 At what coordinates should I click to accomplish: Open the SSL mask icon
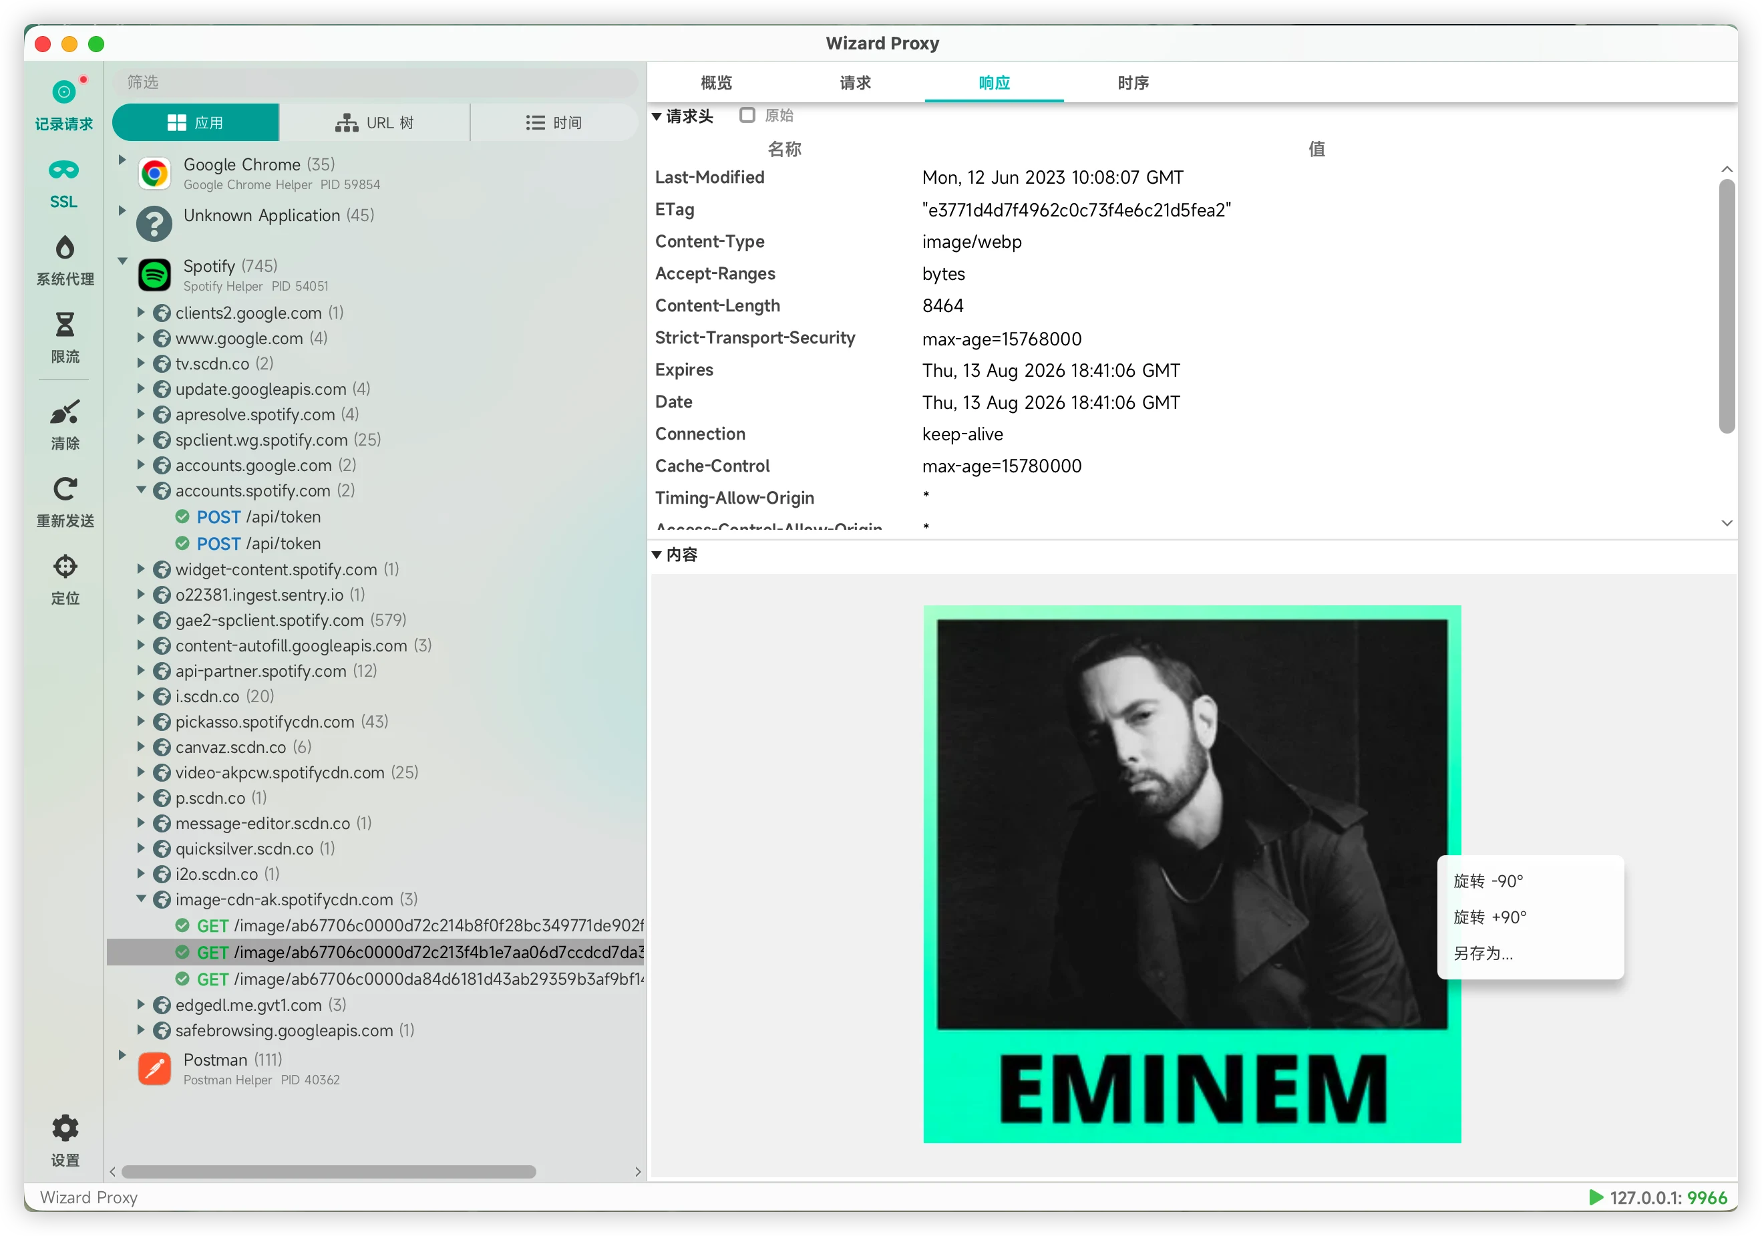tap(63, 170)
